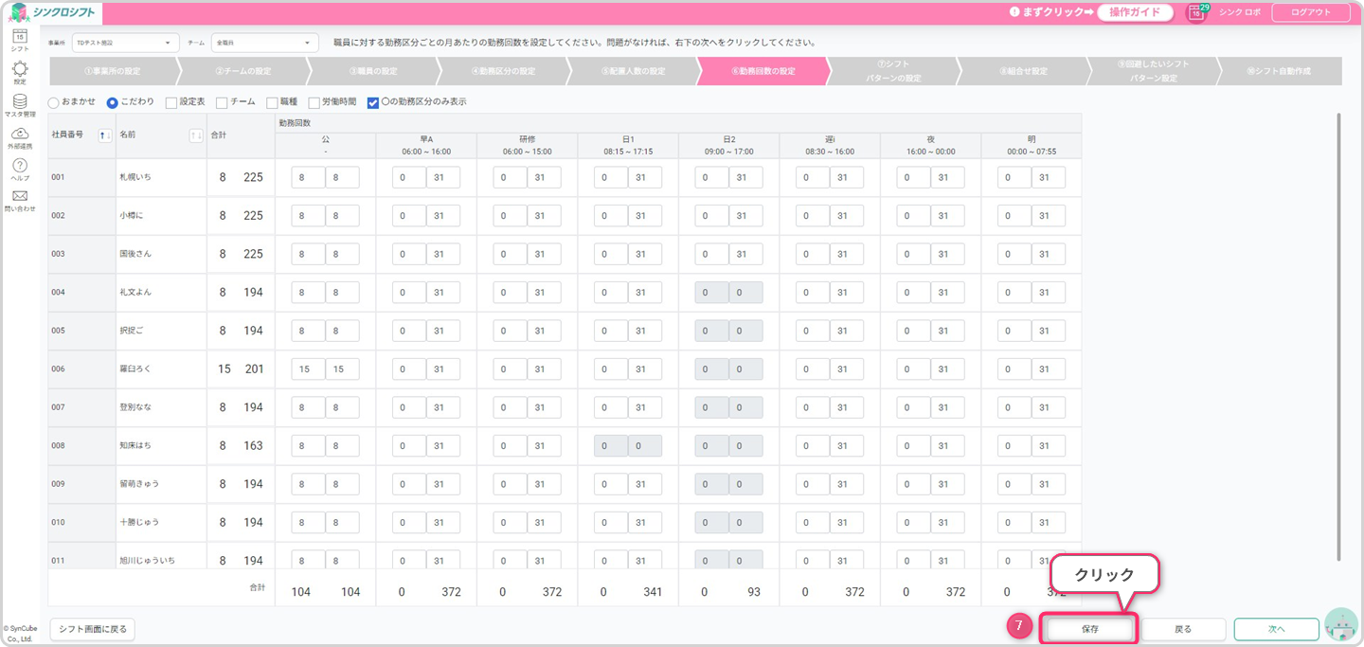Enable the 設定表 checkbox
This screenshot has height=647, width=1364.
coord(171,102)
